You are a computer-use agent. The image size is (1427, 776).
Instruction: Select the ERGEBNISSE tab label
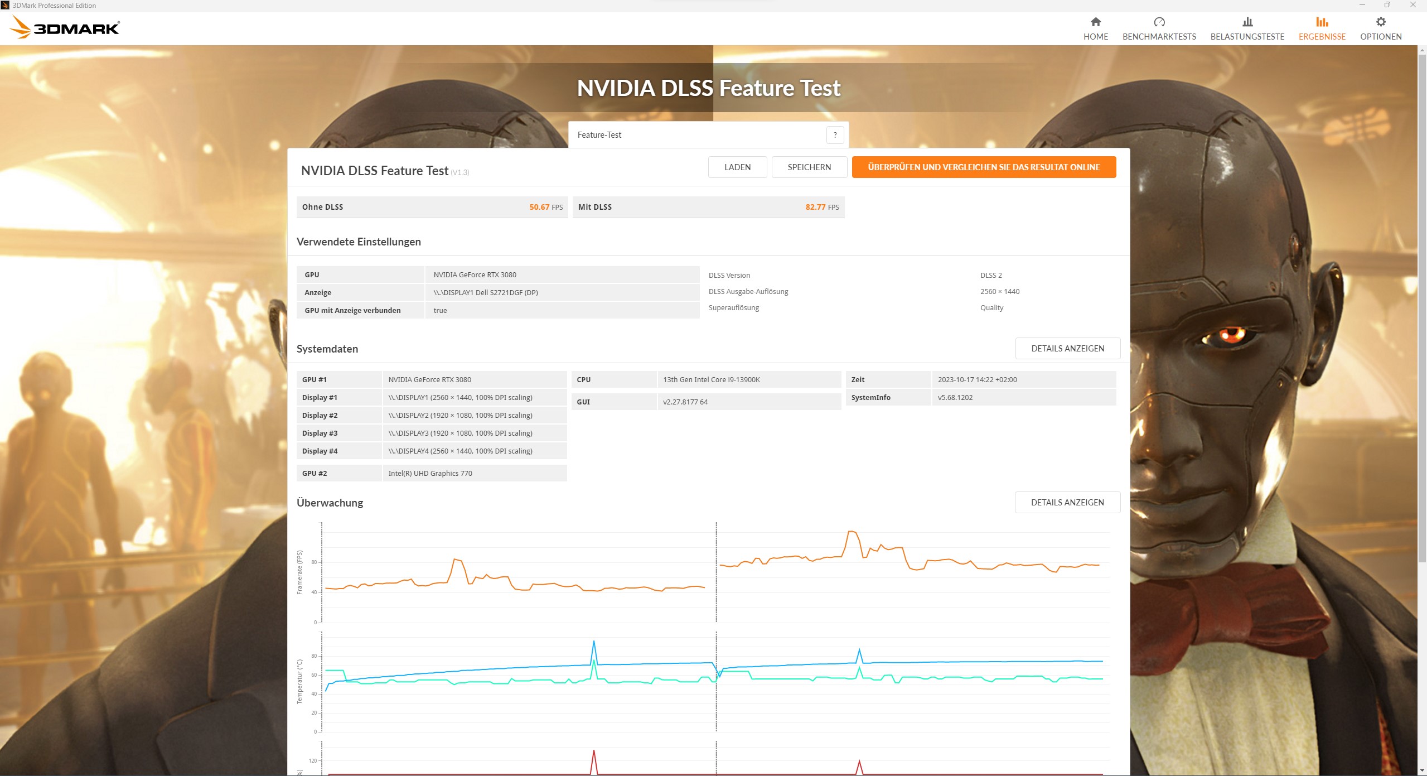(x=1322, y=37)
